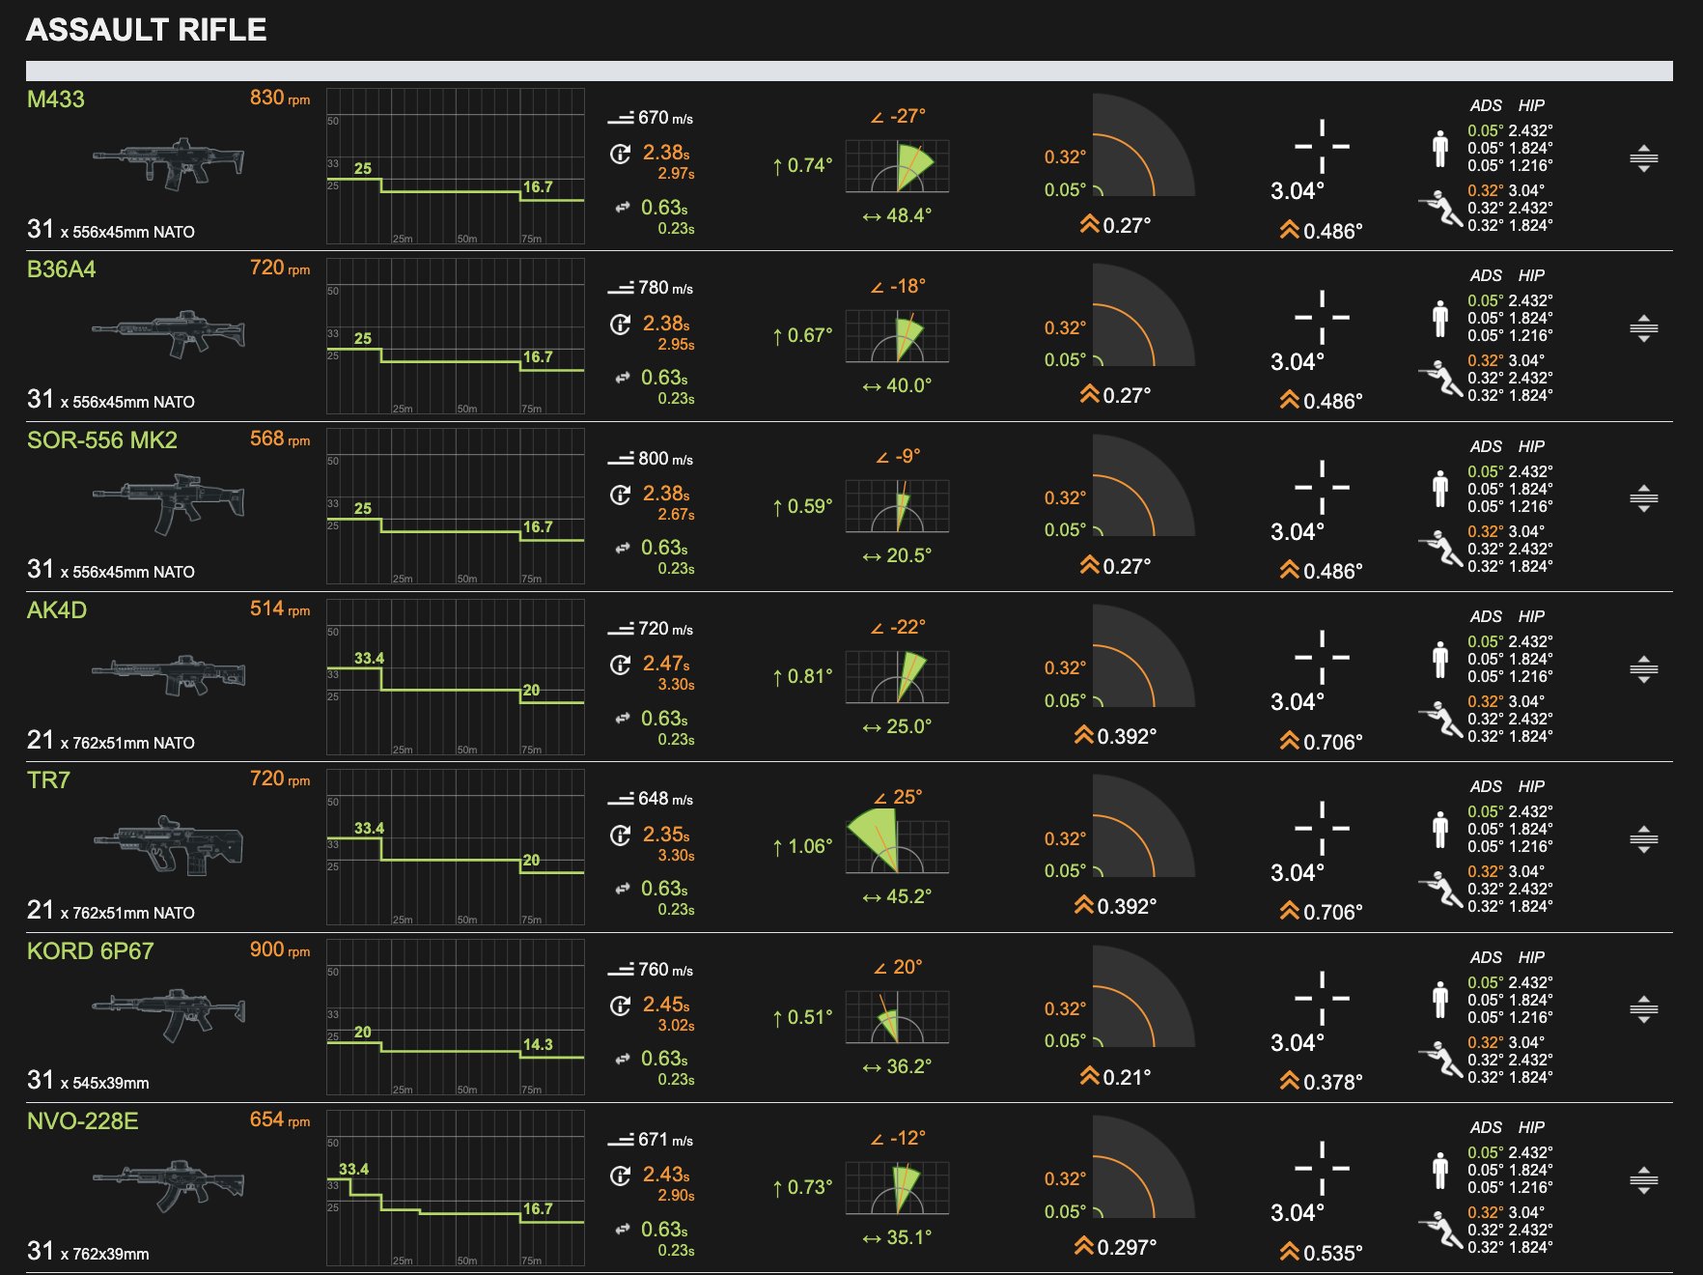Click the weapon swap icon in the M433 row
The width and height of the screenshot is (1703, 1275).
point(622,208)
